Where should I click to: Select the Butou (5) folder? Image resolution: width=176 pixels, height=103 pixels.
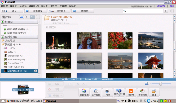pyautogui.click(x=10, y=52)
